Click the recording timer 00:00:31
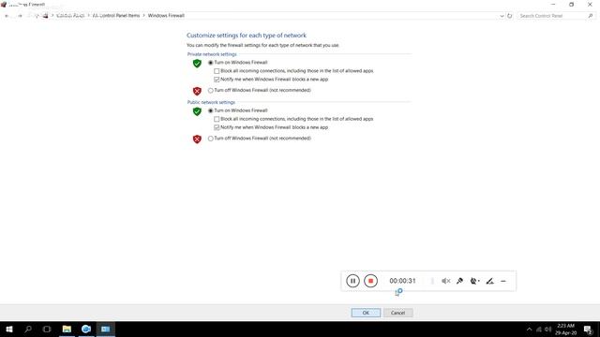Image resolution: width=600 pixels, height=337 pixels. 402,281
